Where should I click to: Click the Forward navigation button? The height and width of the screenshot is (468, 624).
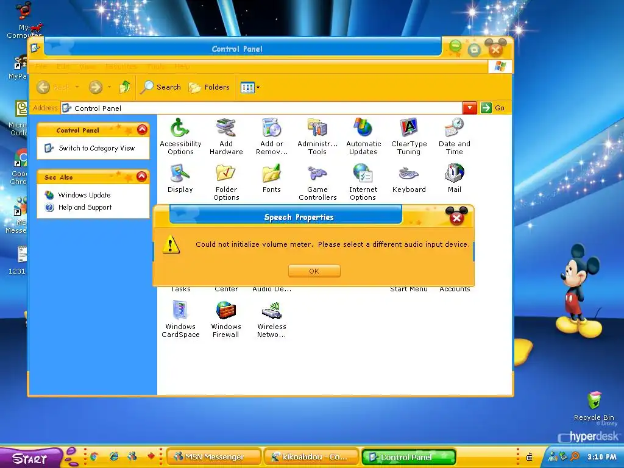click(96, 87)
